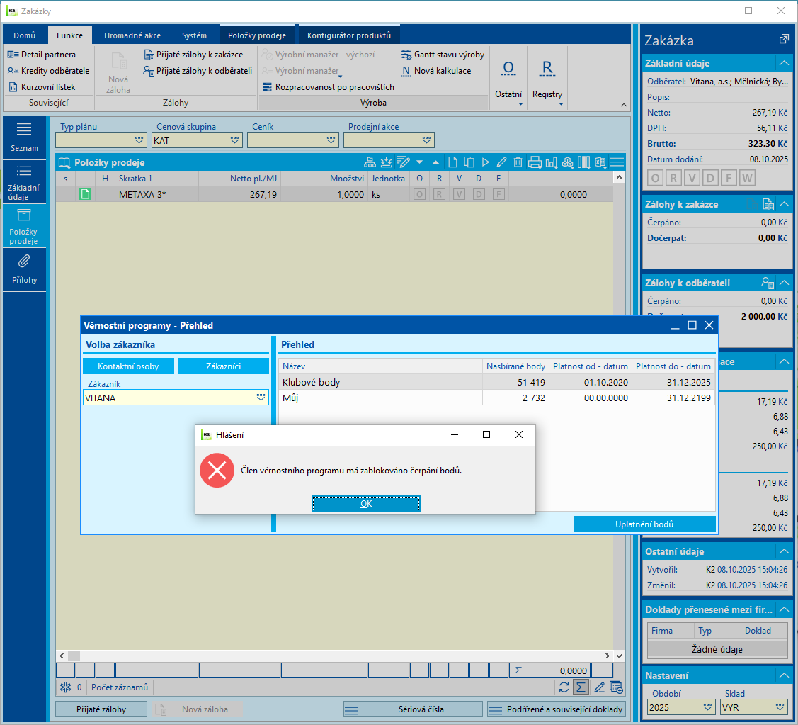Click Přijaté zálohy k odběrateli
This screenshot has width=798, height=725.
[198, 71]
